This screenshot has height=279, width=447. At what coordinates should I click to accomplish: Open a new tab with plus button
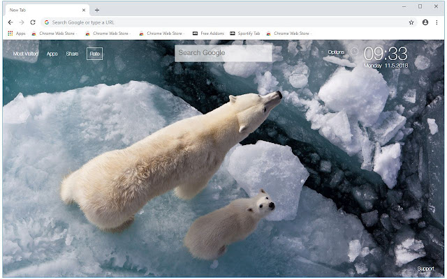click(97, 10)
